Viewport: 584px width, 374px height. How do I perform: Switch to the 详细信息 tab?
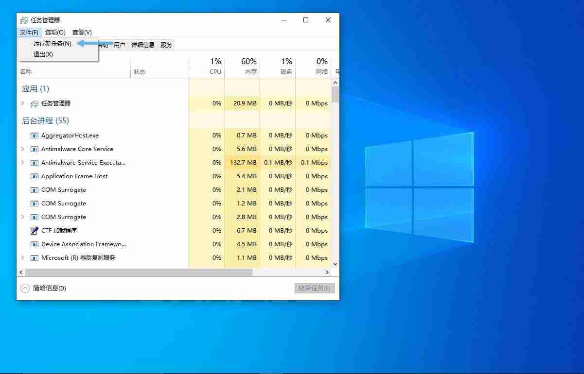click(142, 45)
